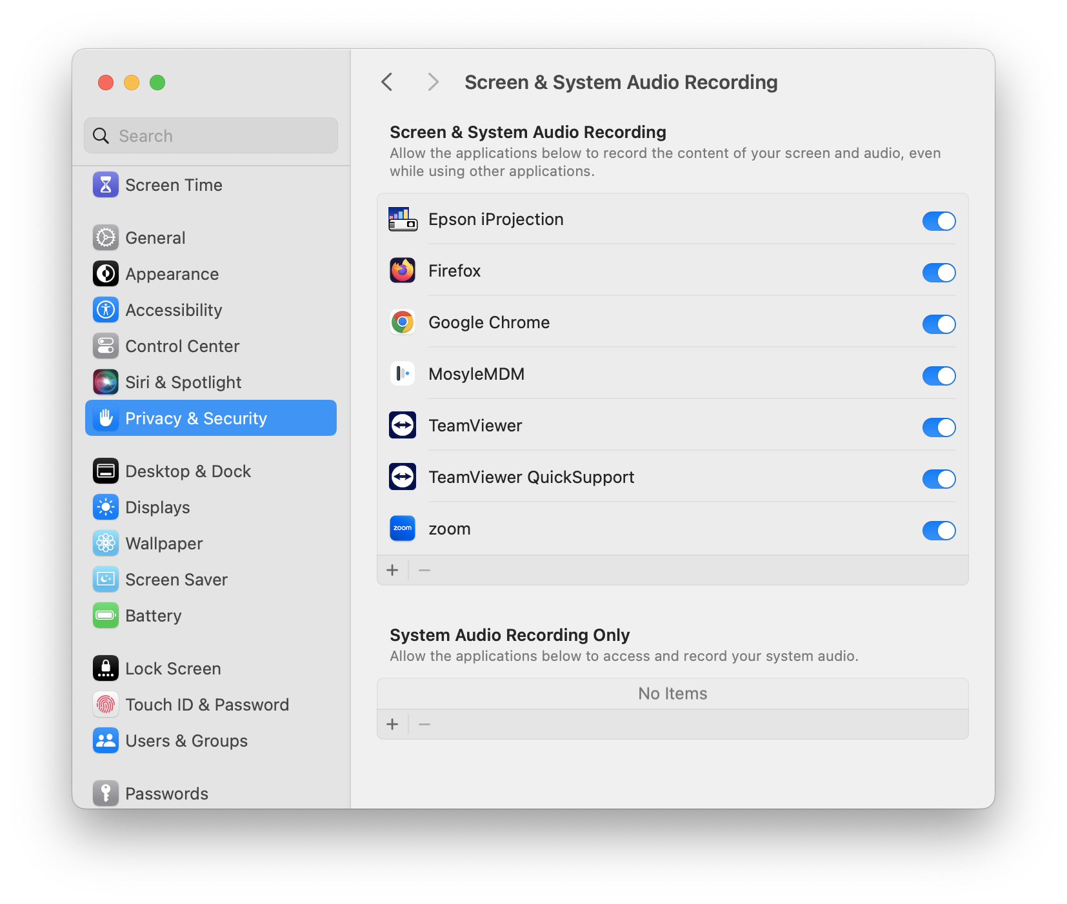The height and width of the screenshot is (904, 1067).
Task: Click the No Items placeholder text
Action: (x=673, y=694)
